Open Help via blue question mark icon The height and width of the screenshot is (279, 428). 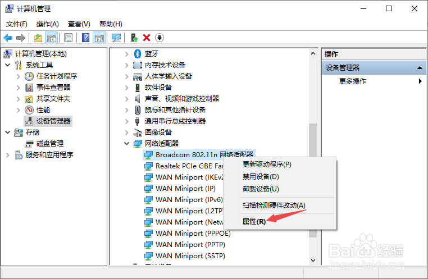coord(86,38)
